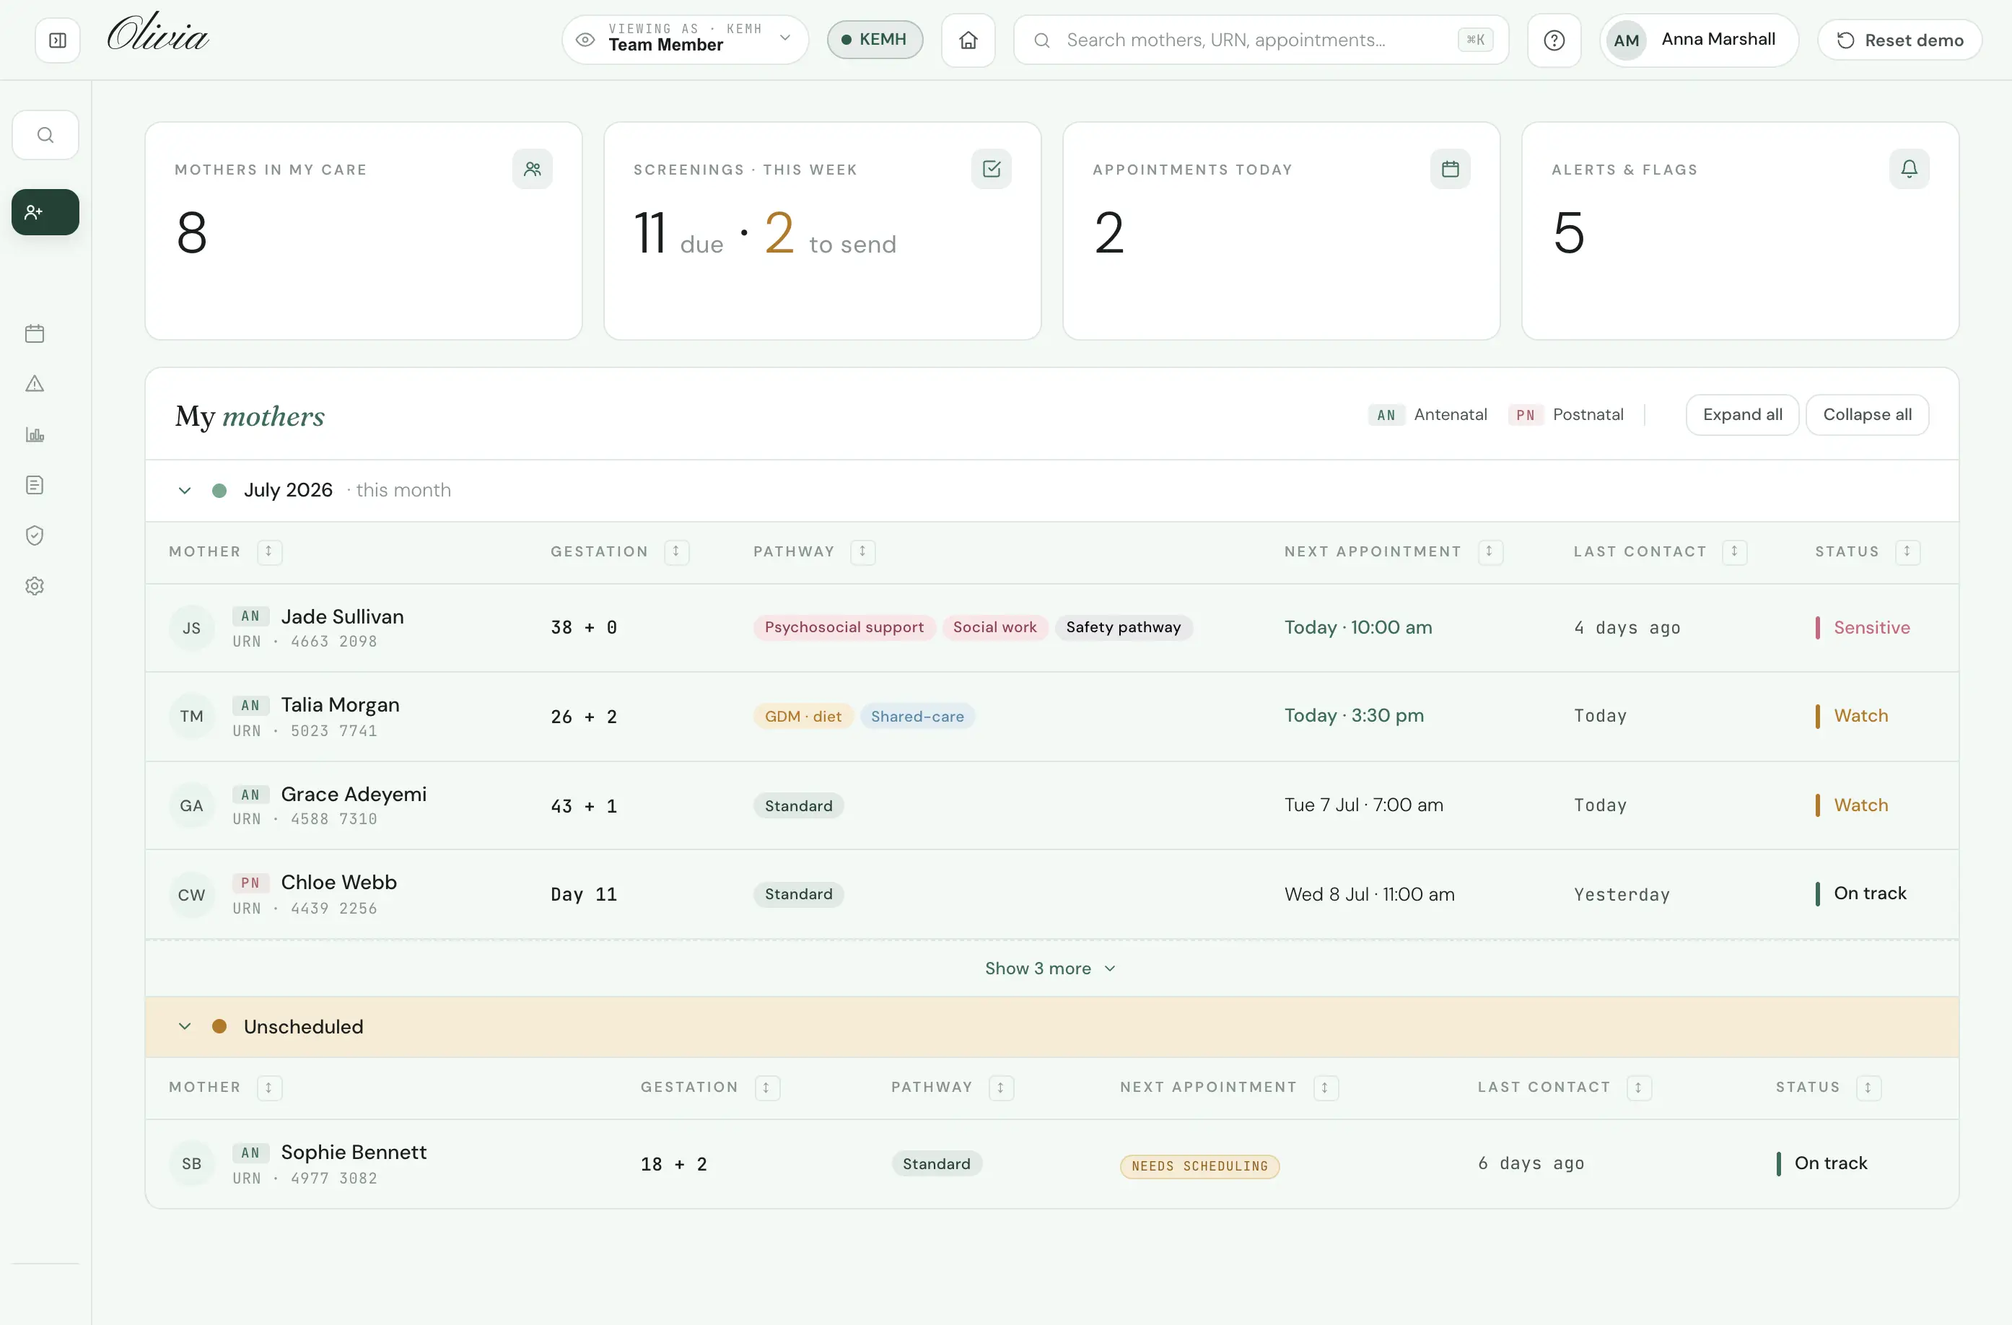Screen dimensions: 2012x1325
Task: Open the calendar sidebar icon
Action: coord(35,333)
